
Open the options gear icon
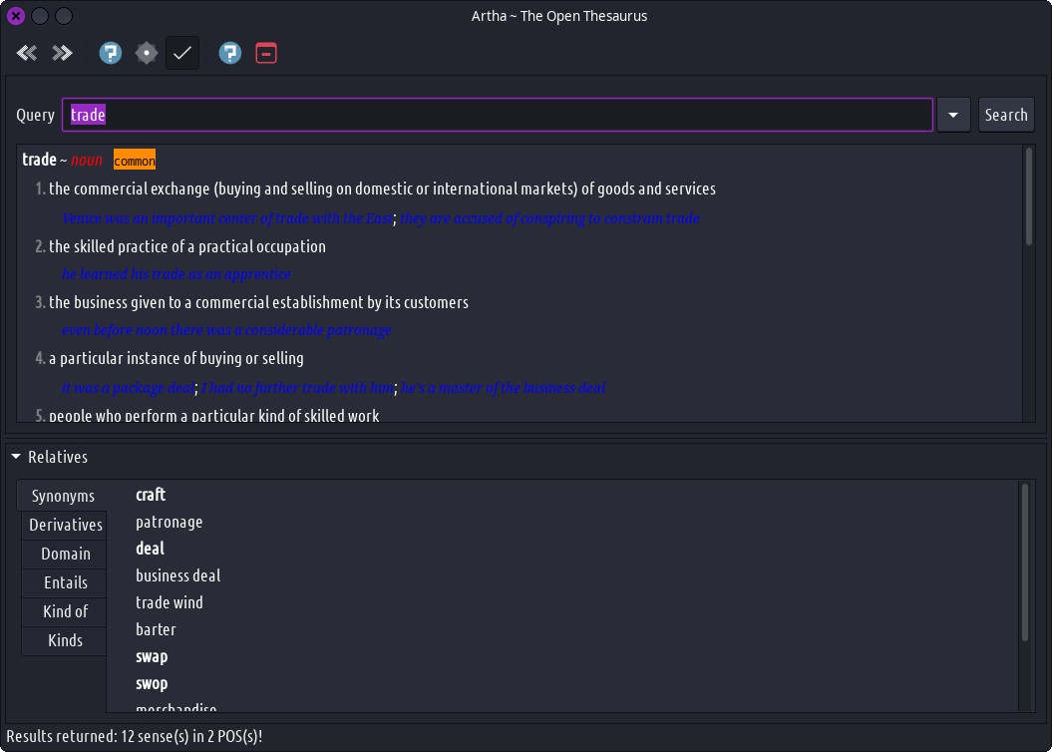147,53
